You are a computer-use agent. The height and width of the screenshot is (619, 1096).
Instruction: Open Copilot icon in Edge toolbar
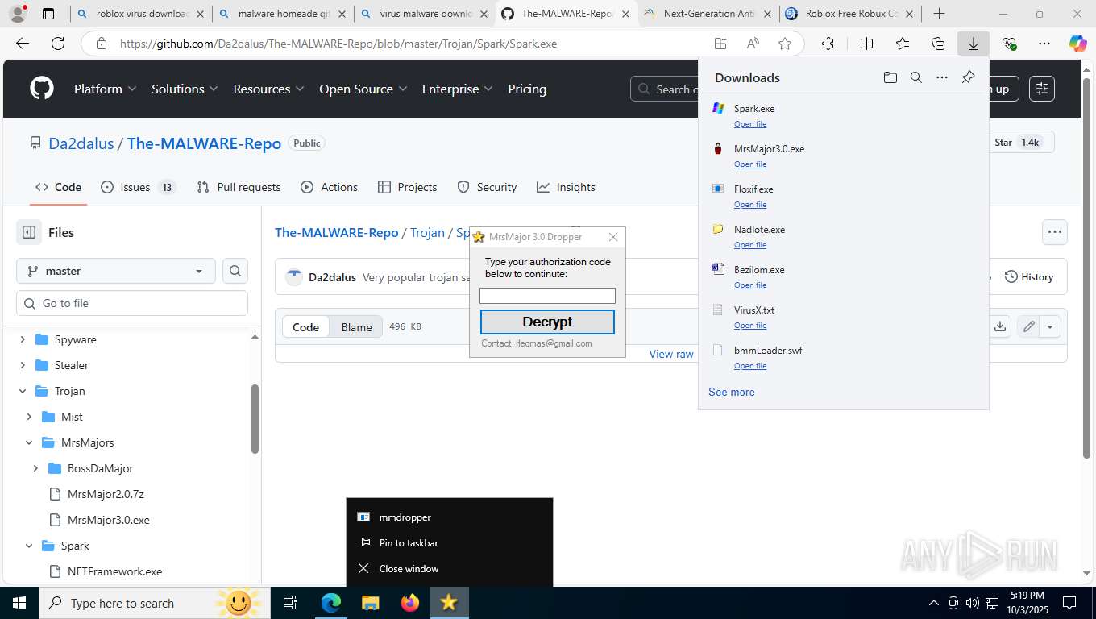click(x=1077, y=44)
